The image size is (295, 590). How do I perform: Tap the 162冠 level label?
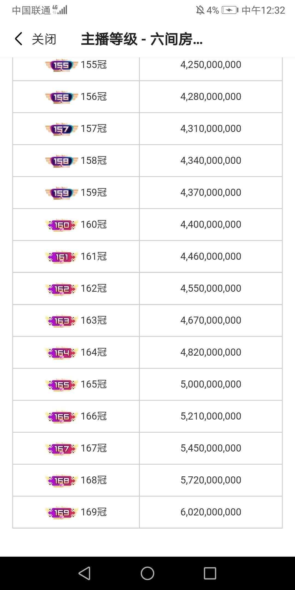(94, 288)
